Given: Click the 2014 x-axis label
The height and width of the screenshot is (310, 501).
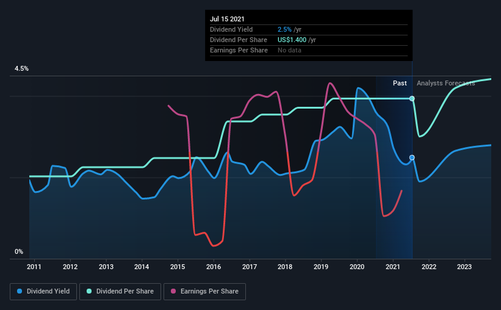Looking at the screenshot, I should pyautogui.click(x=142, y=267).
